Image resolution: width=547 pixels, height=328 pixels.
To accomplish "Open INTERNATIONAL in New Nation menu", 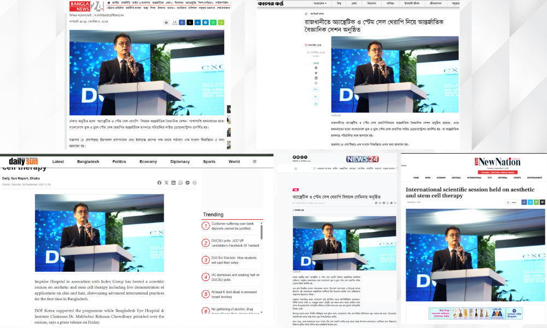I will (474, 178).
